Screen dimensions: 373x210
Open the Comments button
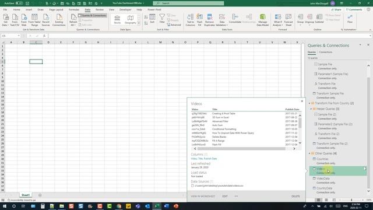[x=354, y=9]
